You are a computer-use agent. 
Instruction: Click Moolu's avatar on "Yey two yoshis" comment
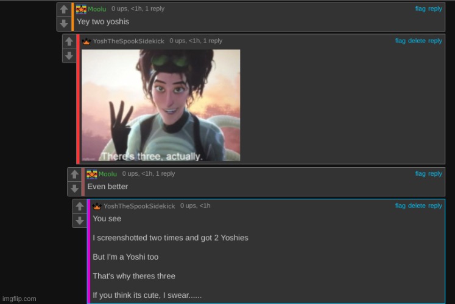pyautogui.click(x=81, y=9)
